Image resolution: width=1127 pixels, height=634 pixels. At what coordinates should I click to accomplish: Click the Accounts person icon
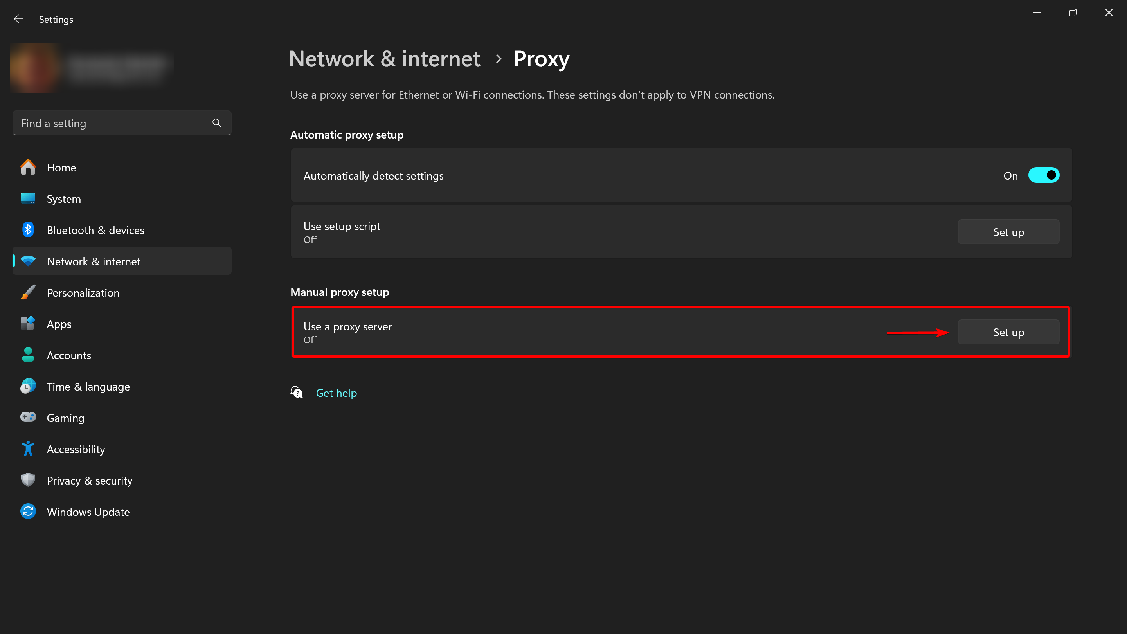(28, 355)
